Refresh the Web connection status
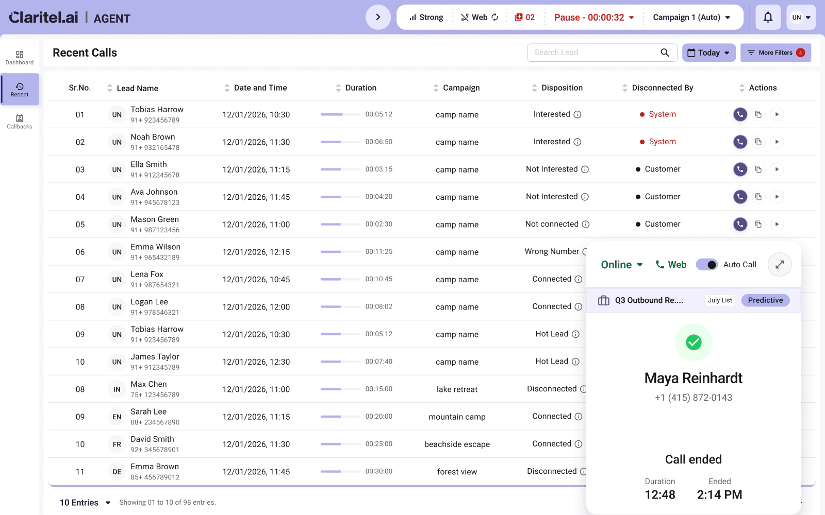The width and height of the screenshot is (825, 515). 495,18
